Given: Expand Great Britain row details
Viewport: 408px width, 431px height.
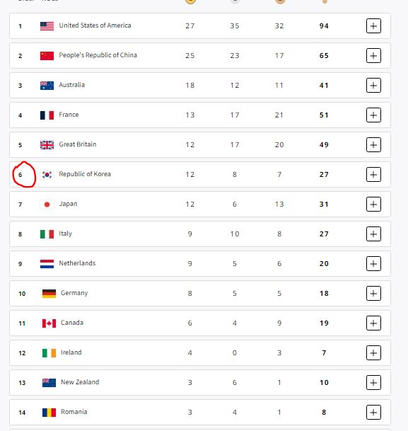Looking at the screenshot, I should click(373, 144).
